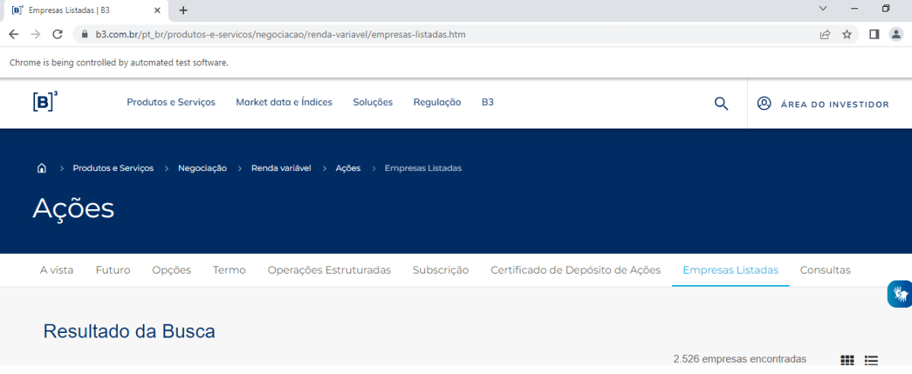Click the B3 logo in the header
Image resolution: width=912 pixels, height=374 pixels.
pyautogui.click(x=45, y=102)
